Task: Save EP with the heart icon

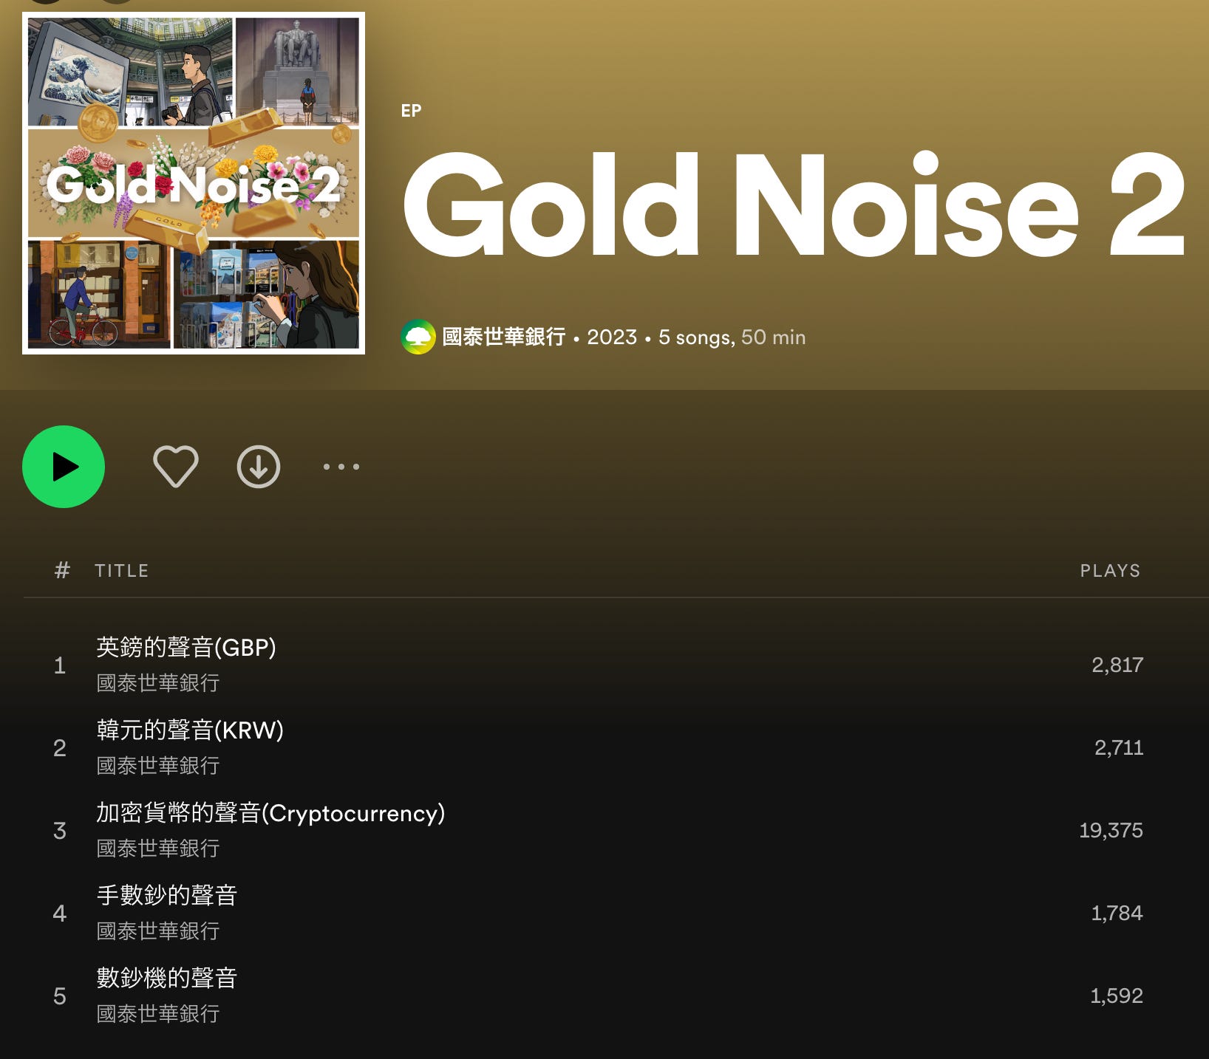Action: (x=176, y=467)
